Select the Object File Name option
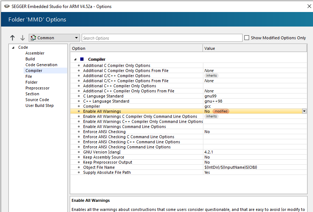Viewport: 313px width, 212px height. coord(188,167)
